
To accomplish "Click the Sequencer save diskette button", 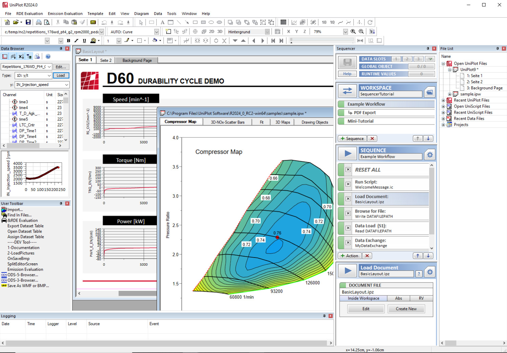I will [x=347, y=63].
